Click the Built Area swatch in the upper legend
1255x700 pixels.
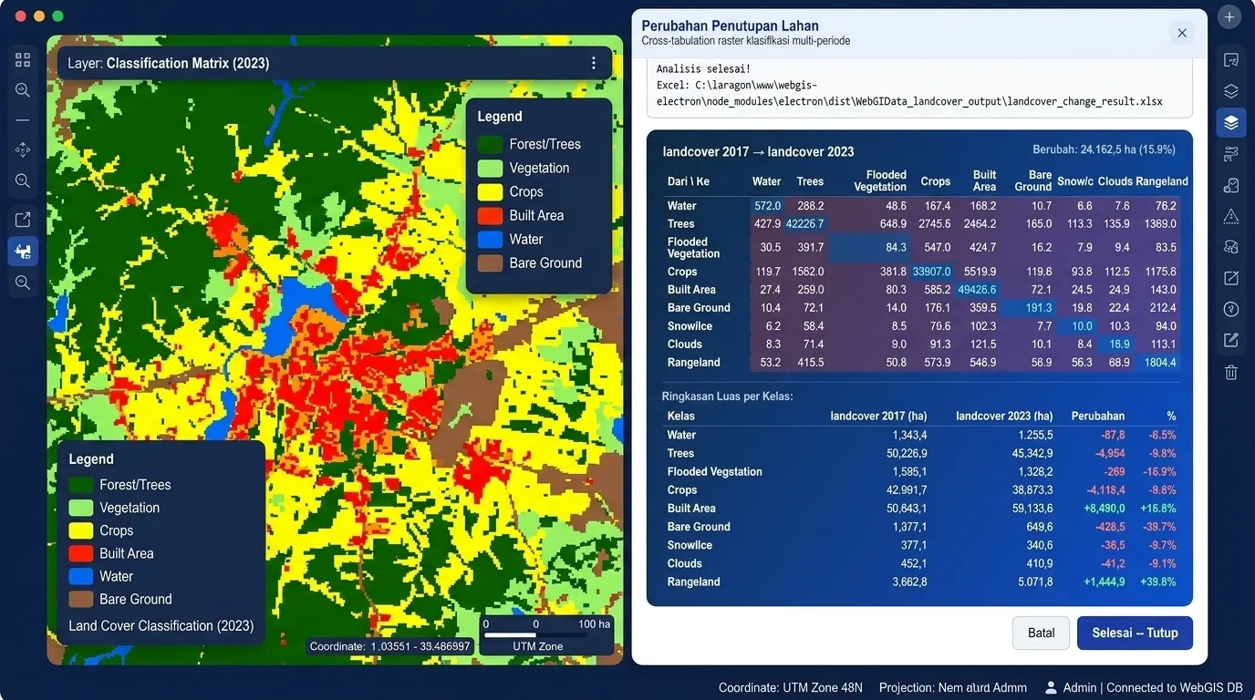(x=491, y=215)
